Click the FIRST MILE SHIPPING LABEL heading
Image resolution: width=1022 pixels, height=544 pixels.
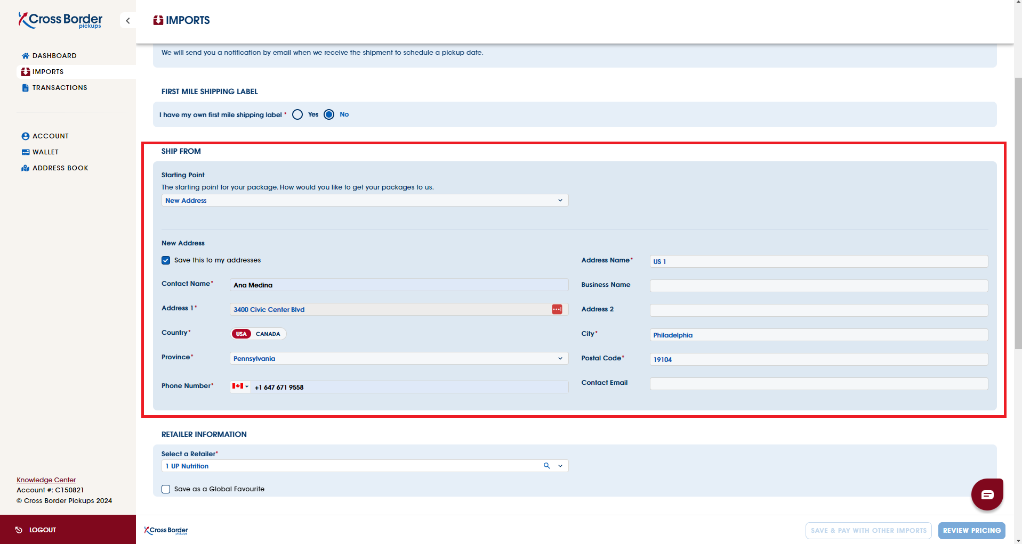[210, 92]
